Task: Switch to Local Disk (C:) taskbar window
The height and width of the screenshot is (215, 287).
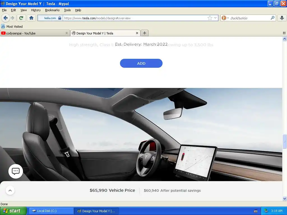Action: click(x=52, y=211)
